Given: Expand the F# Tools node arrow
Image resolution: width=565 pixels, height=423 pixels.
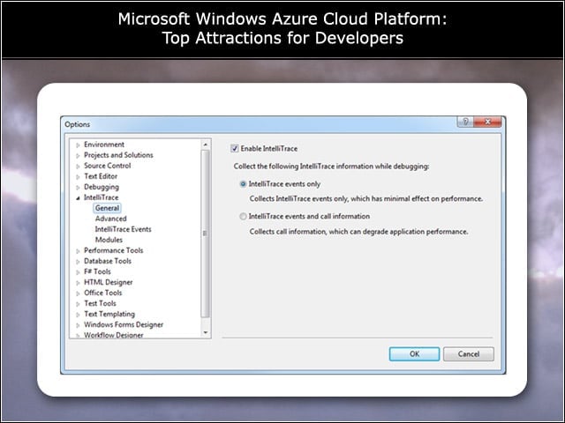Looking at the screenshot, I should tap(78, 272).
